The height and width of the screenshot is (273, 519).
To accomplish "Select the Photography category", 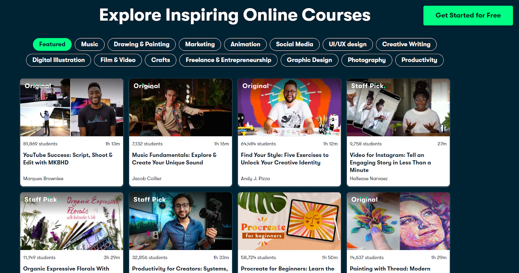I will click(367, 60).
